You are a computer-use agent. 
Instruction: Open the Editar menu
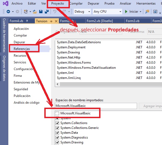pos(32,3)
